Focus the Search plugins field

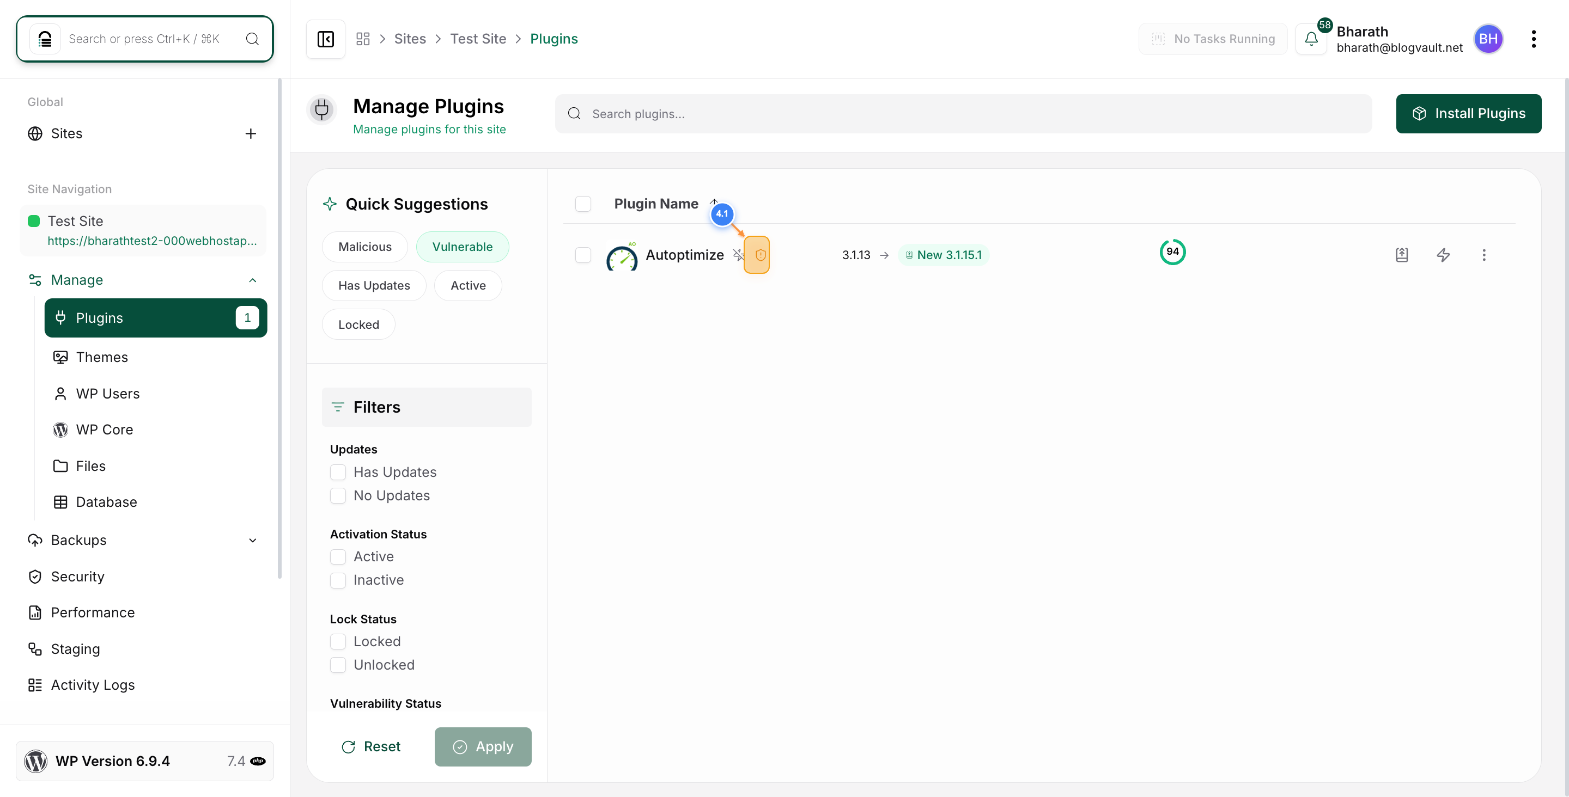963,114
